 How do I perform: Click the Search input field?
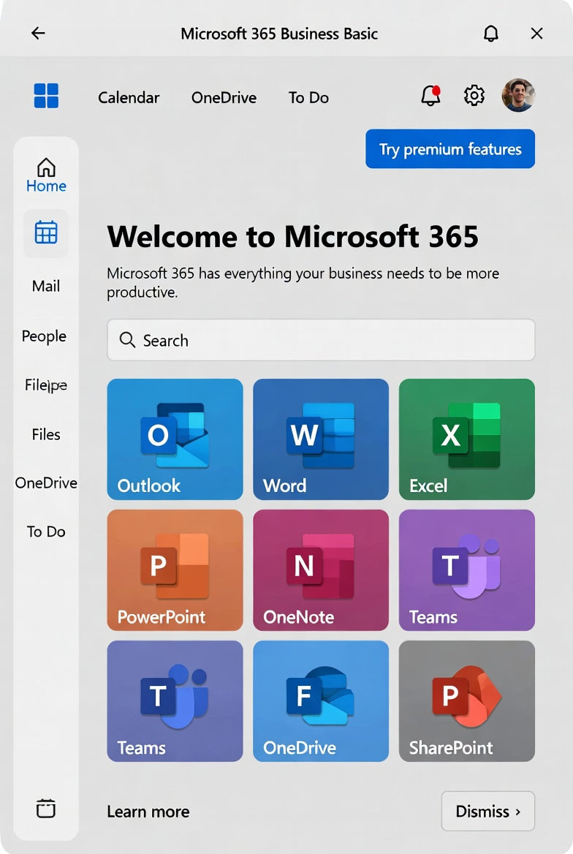click(321, 340)
